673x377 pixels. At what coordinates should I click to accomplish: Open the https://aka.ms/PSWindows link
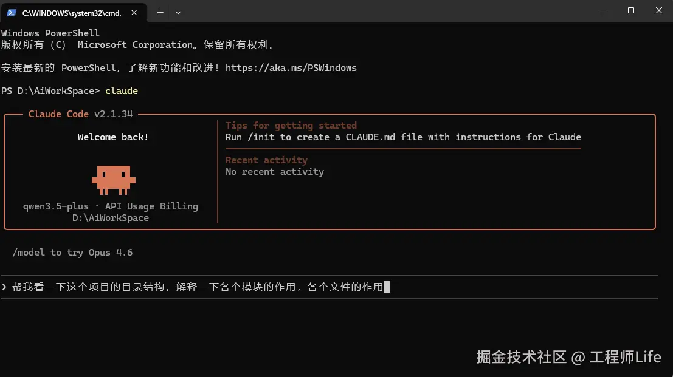pyautogui.click(x=291, y=67)
